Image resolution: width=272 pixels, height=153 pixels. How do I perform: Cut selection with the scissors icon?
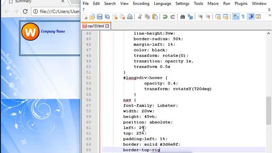pos(140,17)
